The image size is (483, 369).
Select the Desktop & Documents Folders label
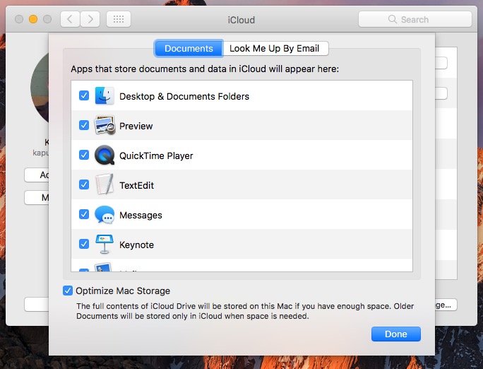(184, 96)
